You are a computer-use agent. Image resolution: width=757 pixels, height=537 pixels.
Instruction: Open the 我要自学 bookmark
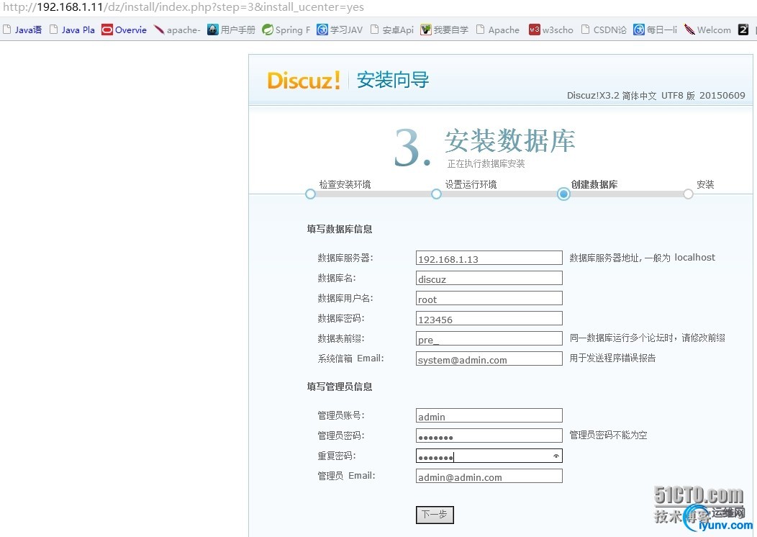444,30
